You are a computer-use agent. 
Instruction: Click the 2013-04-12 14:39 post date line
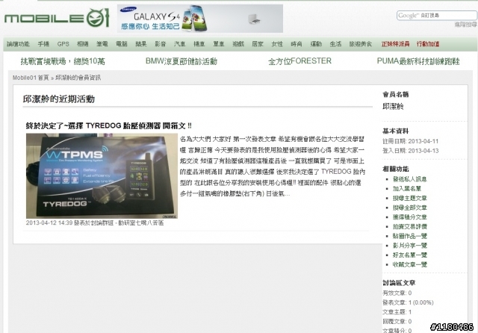[x=95, y=222]
